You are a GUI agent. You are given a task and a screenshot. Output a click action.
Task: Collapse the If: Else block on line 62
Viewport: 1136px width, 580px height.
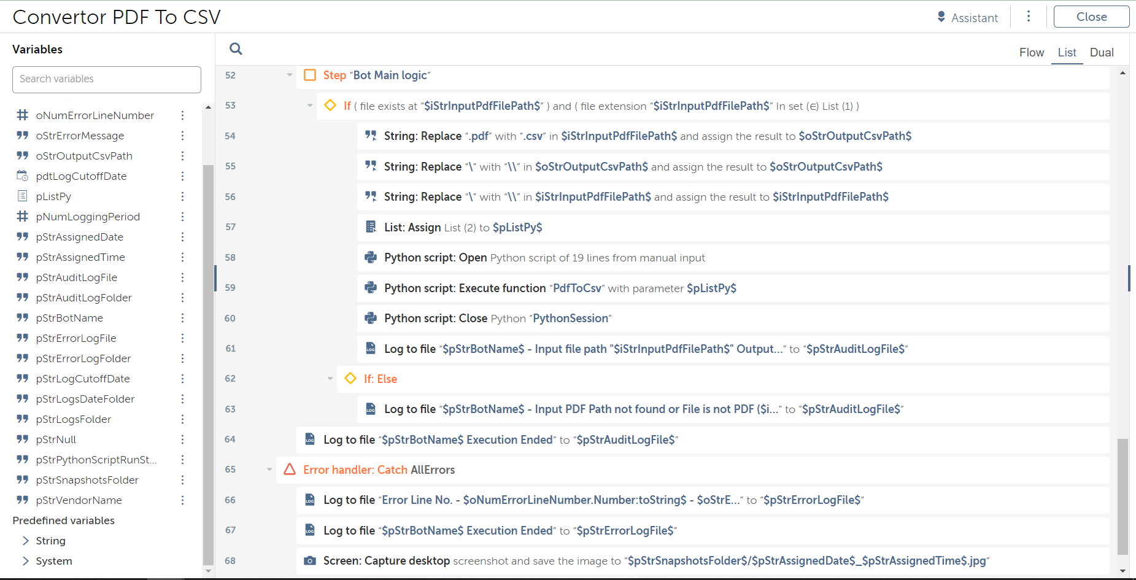coord(330,379)
